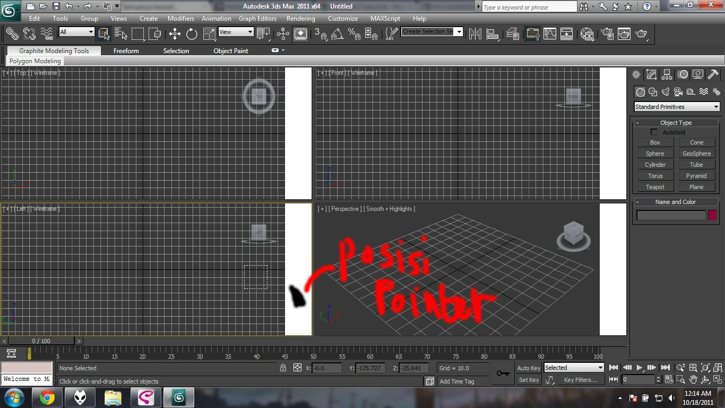
Task: Pick the Rectangular Selection Region tool
Action: (x=137, y=34)
